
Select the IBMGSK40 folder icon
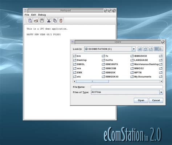tap(103, 76)
